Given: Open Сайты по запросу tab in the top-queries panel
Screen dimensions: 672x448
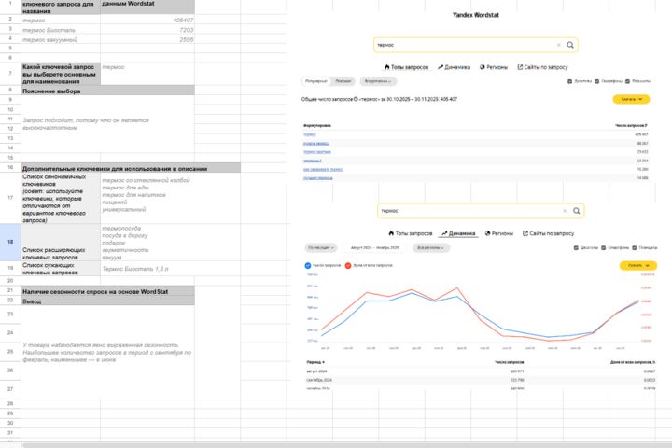Looking at the screenshot, I should (542, 67).
